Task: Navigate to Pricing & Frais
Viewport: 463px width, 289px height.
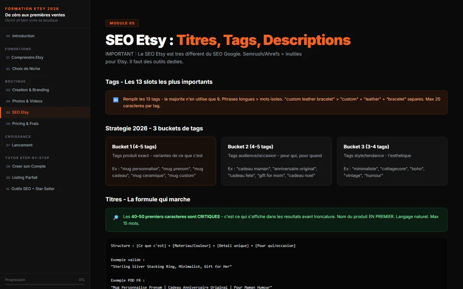Action: click(x=45, y=124)
